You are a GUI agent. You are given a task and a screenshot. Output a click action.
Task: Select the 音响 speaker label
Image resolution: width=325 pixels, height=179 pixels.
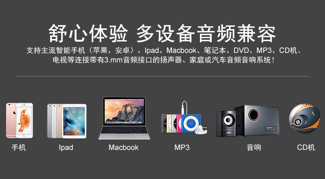(254, 147)
